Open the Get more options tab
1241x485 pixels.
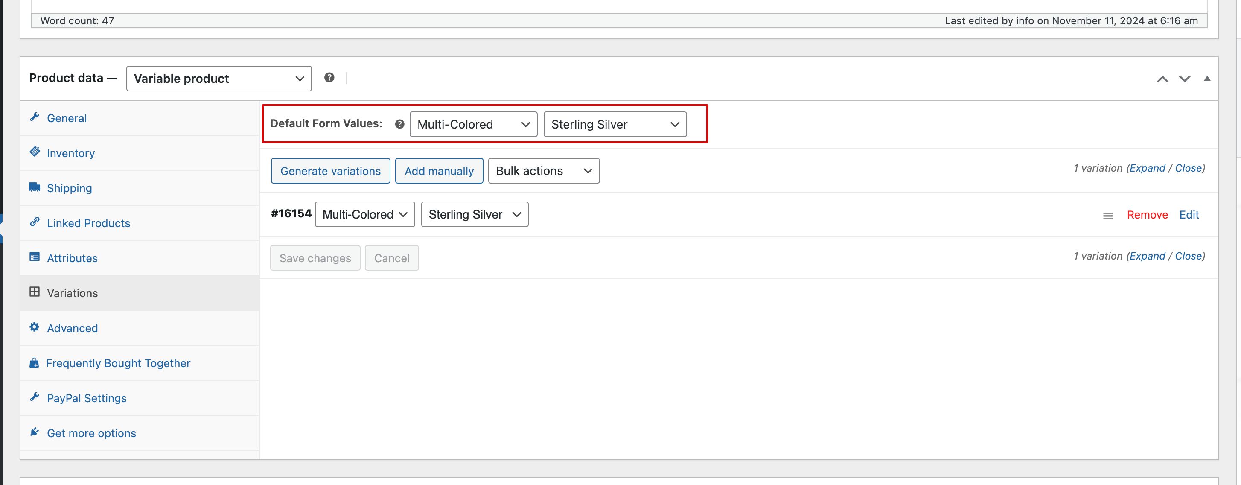140,433
